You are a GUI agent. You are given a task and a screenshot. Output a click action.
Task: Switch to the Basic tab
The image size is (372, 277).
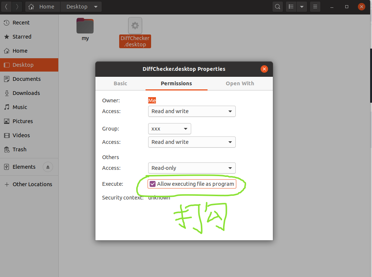click(120, 83)
